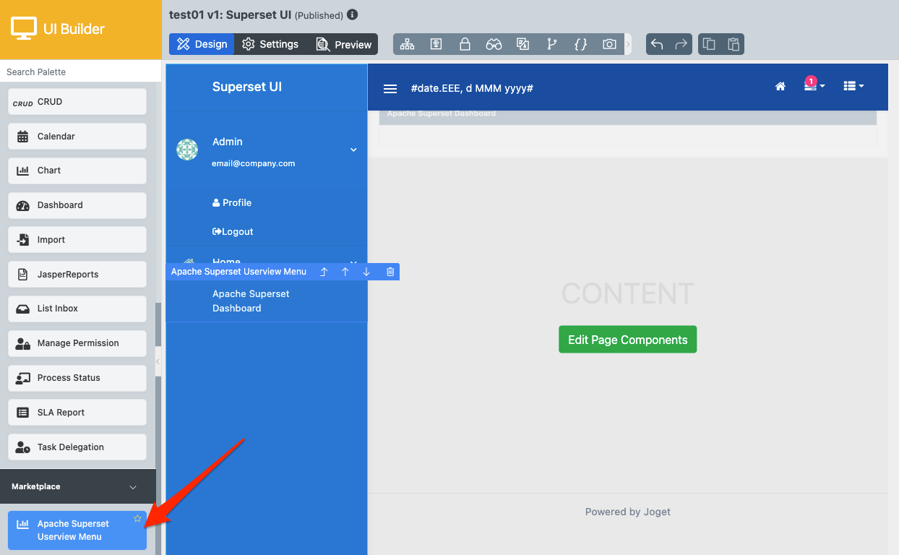Toggle the hamburger menu in preview header

tap(390, 88)
